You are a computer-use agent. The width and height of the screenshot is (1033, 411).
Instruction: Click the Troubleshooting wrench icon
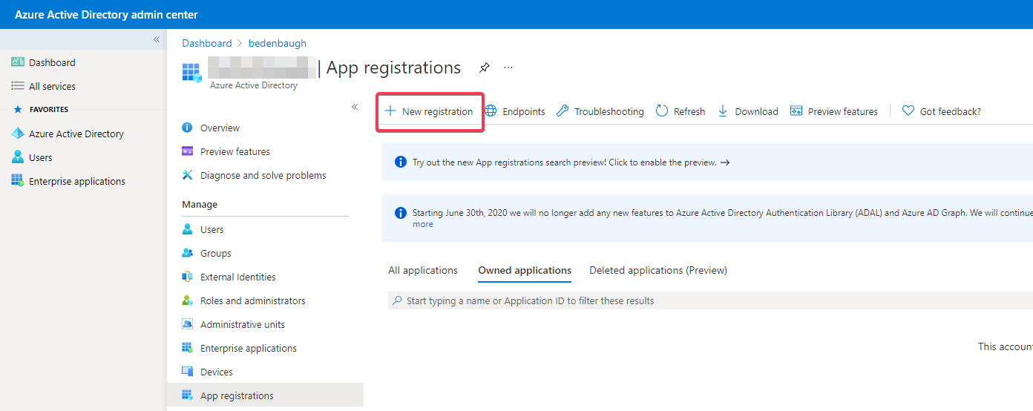pyautogui.click(x=563, y=111)
